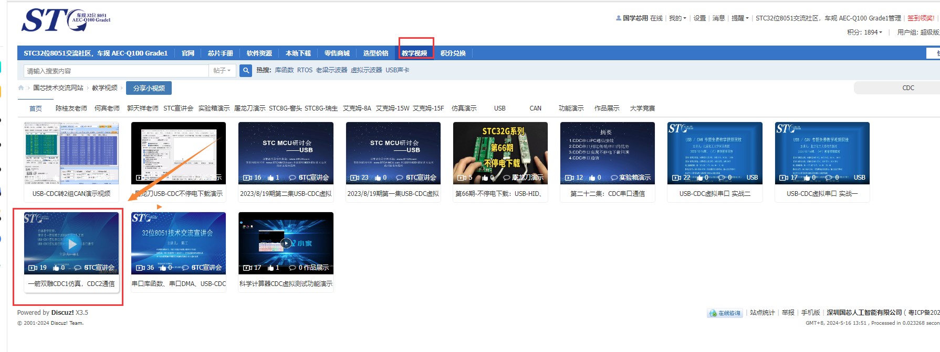Open 本地下载 in the navigation bar
Image resolution: width=940 pixels, height=352 pixels.
coord(298,53)
